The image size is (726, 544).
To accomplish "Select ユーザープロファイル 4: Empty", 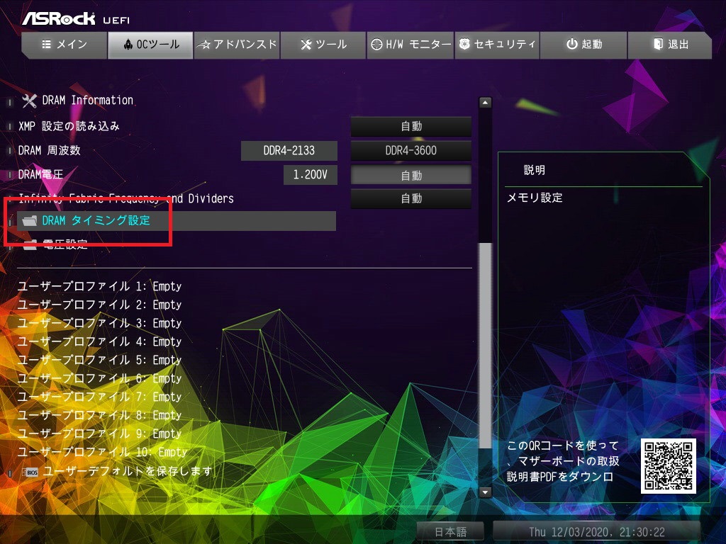I will [99, 342].
